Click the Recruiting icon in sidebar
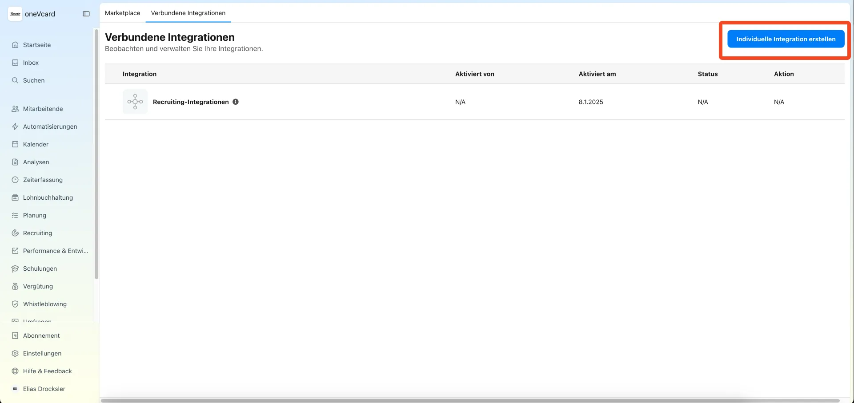854x403 pixels. pyautogui.click(x=15, y=233)
